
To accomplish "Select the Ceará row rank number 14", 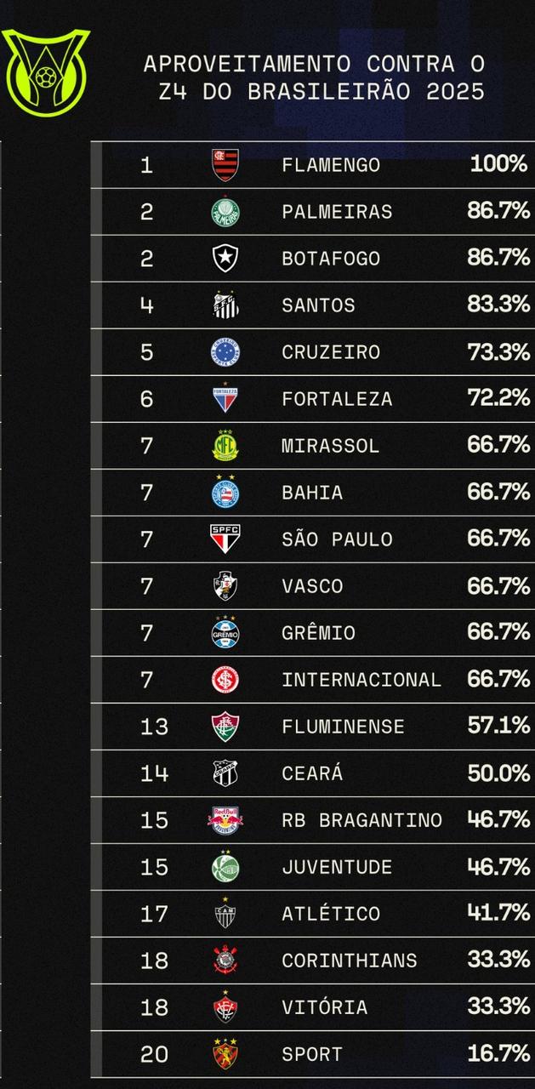I will point(154,773).
